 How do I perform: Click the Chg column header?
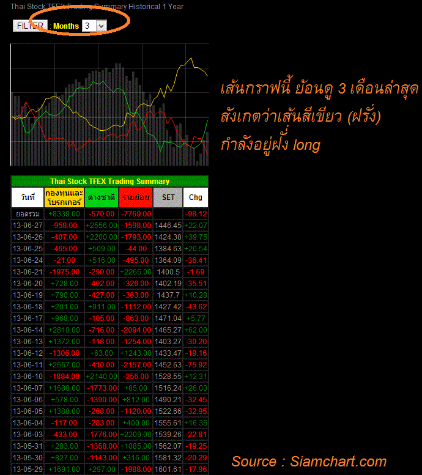tap(196, 197)
